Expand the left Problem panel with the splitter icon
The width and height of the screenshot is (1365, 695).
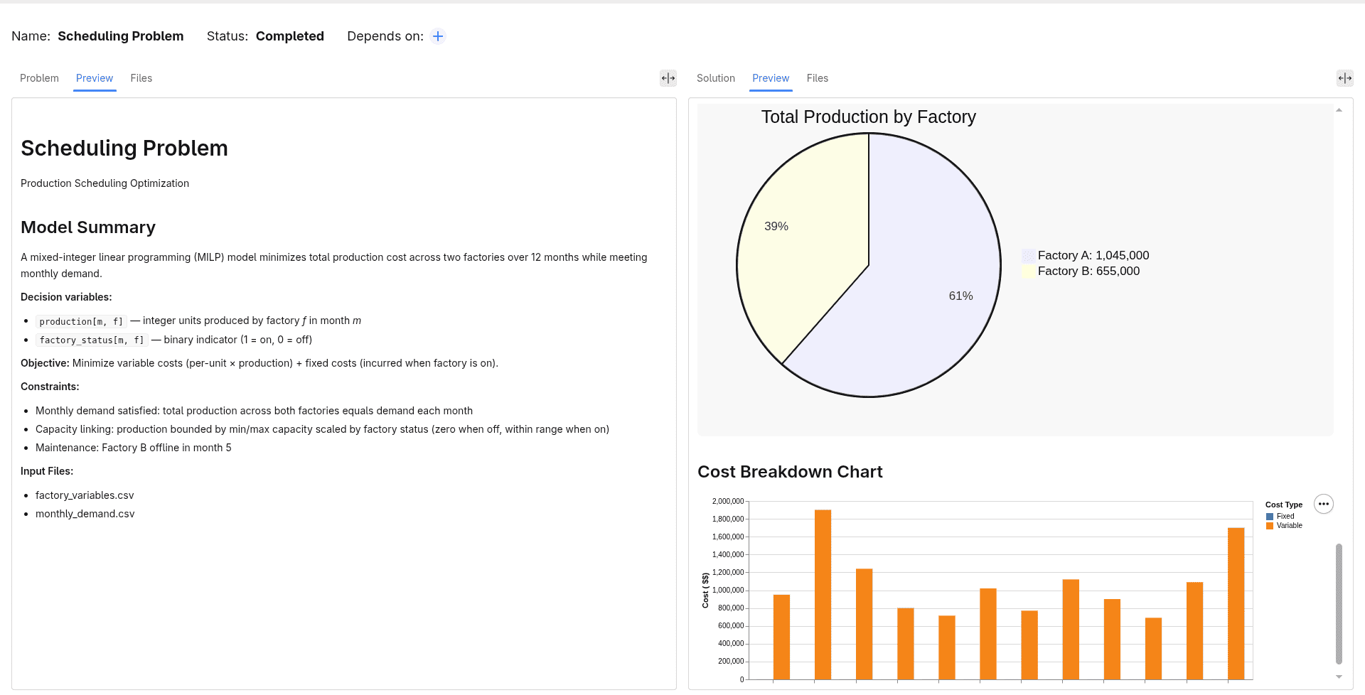pos(668,78)
